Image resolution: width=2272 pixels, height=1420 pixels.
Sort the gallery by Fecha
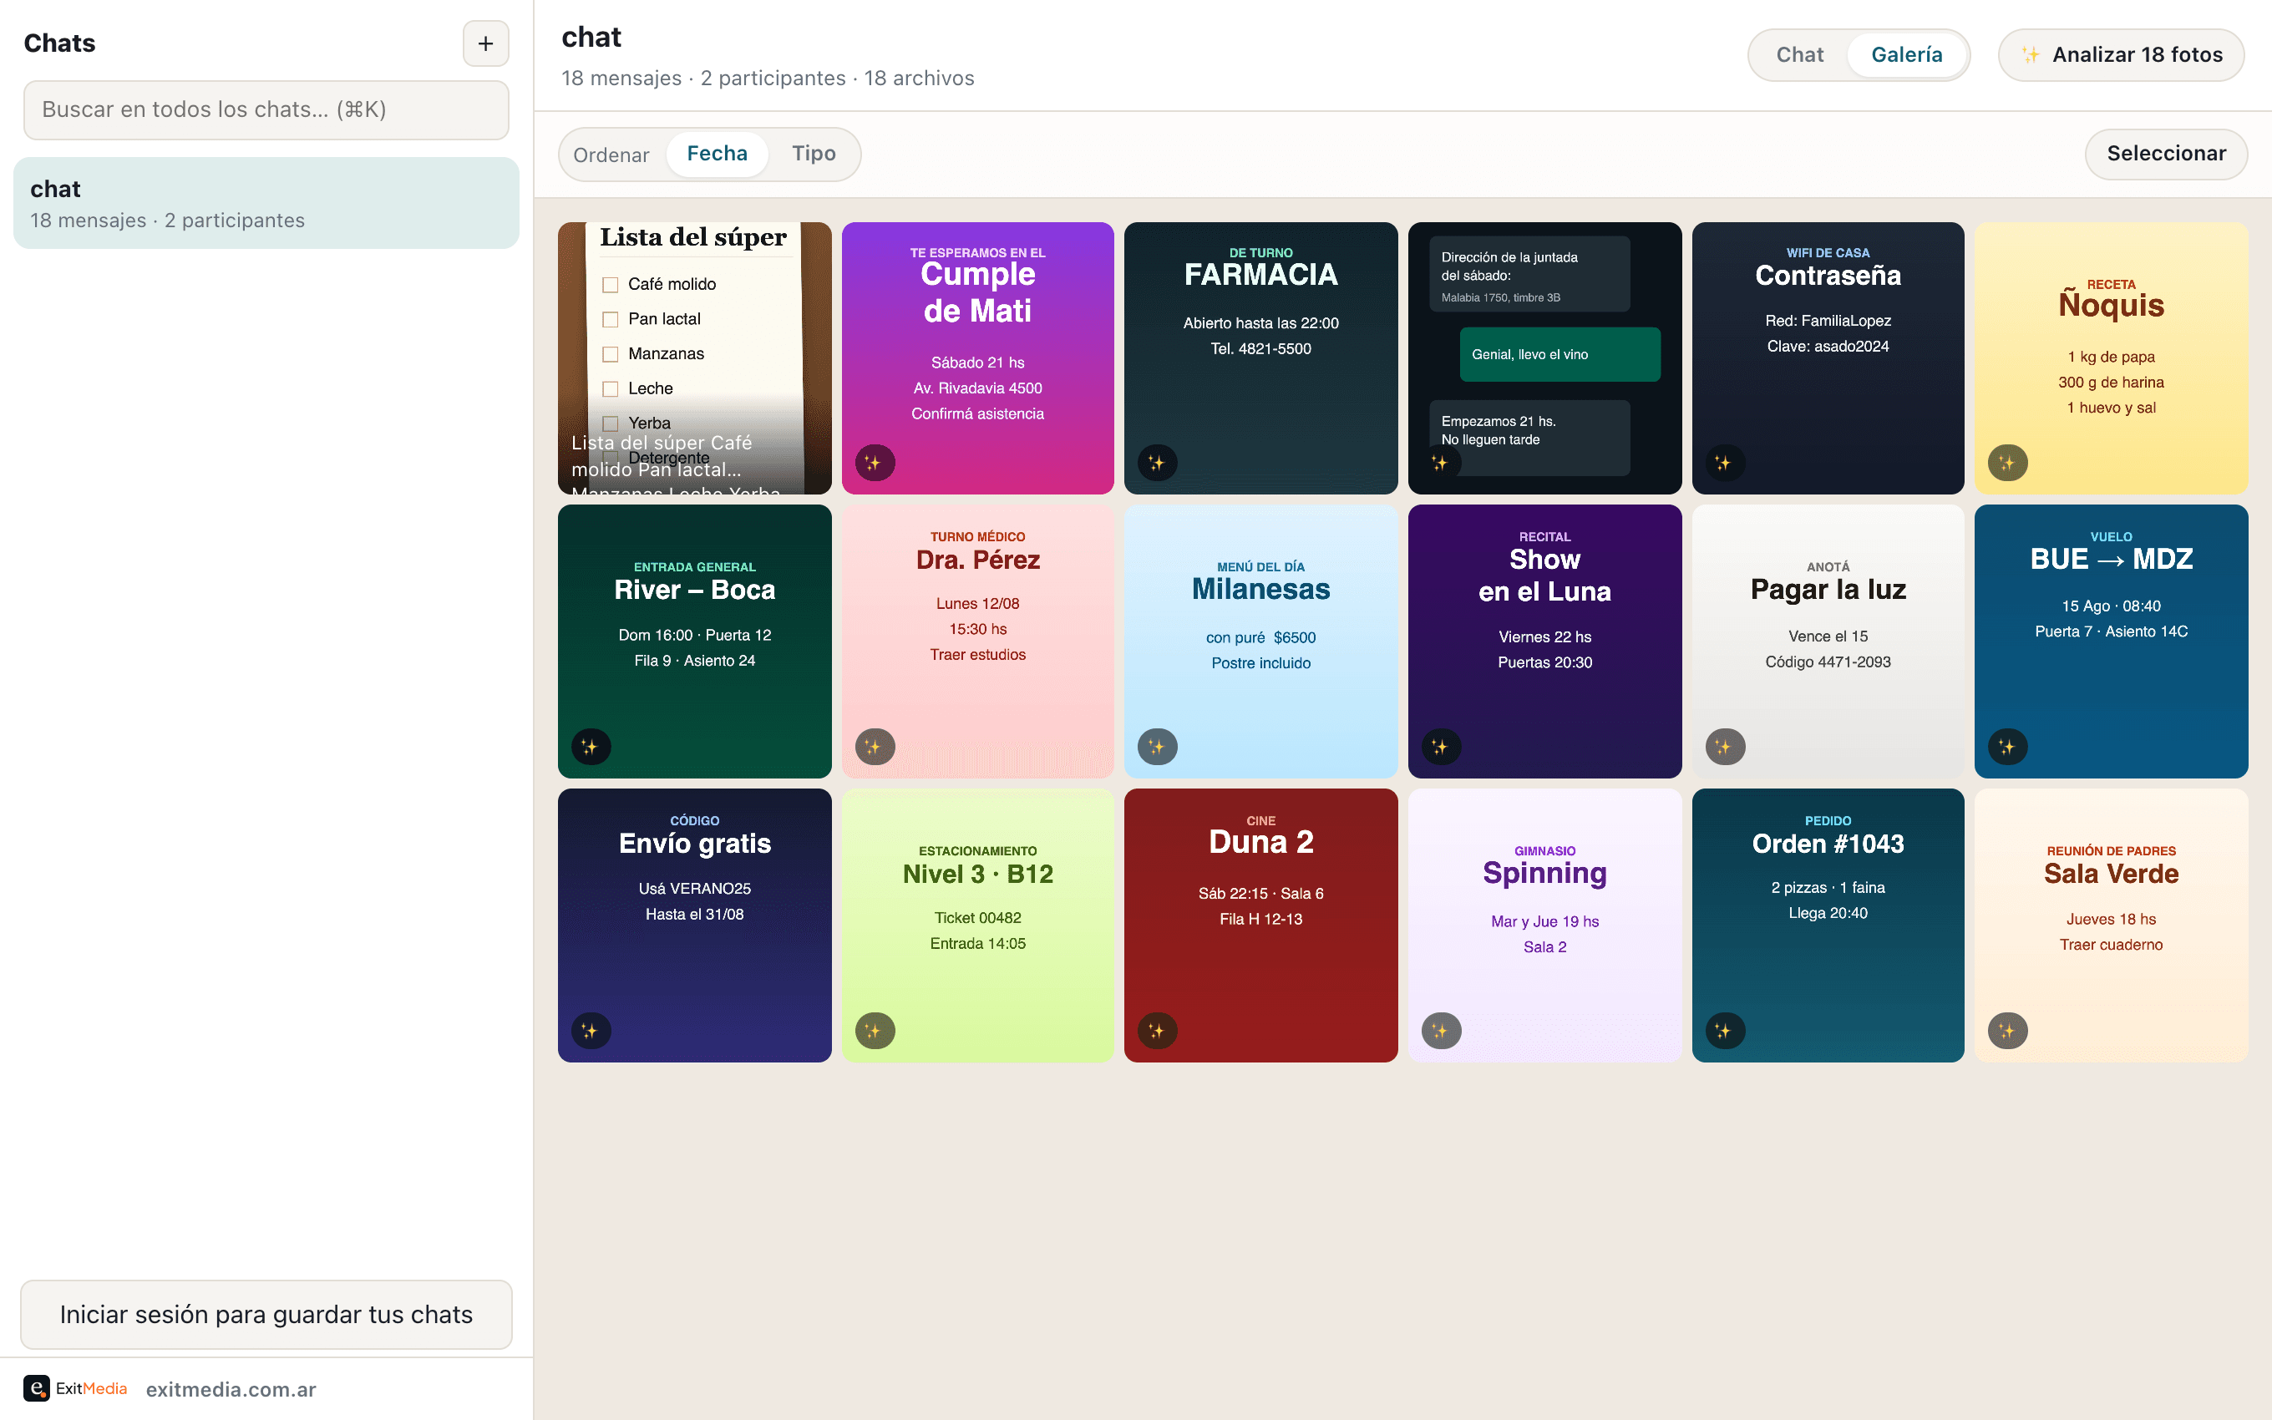point(717,153)
